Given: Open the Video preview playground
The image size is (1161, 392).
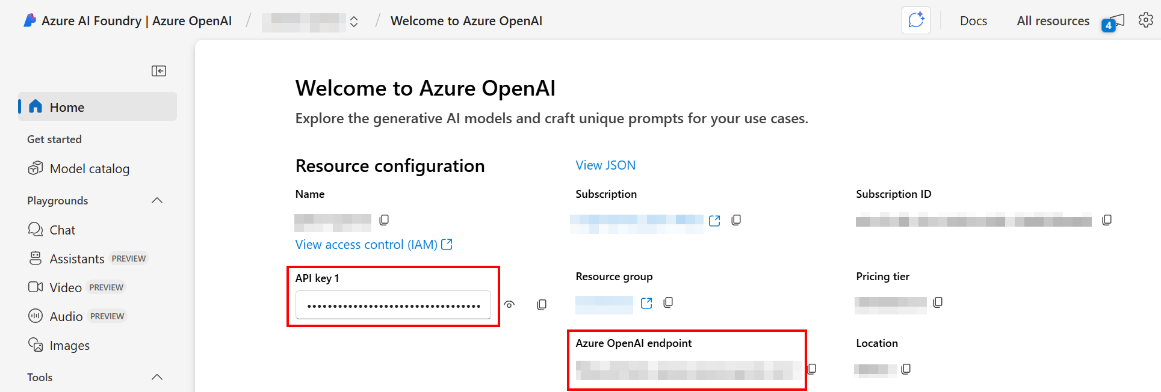Looking at the screenshot, I should (76, 287).
